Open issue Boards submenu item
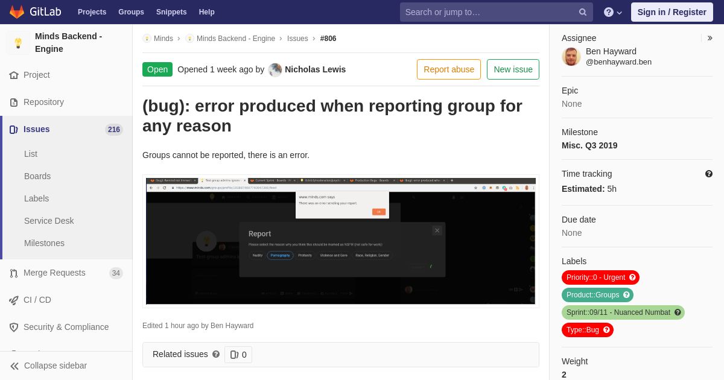This screenshot has width=724, height=380. pos(37,176)
